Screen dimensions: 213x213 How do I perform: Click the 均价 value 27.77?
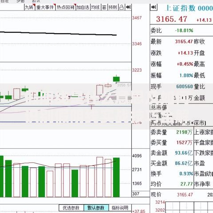tap(186, 184)
